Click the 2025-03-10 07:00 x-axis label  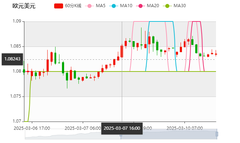click(185, 128)
